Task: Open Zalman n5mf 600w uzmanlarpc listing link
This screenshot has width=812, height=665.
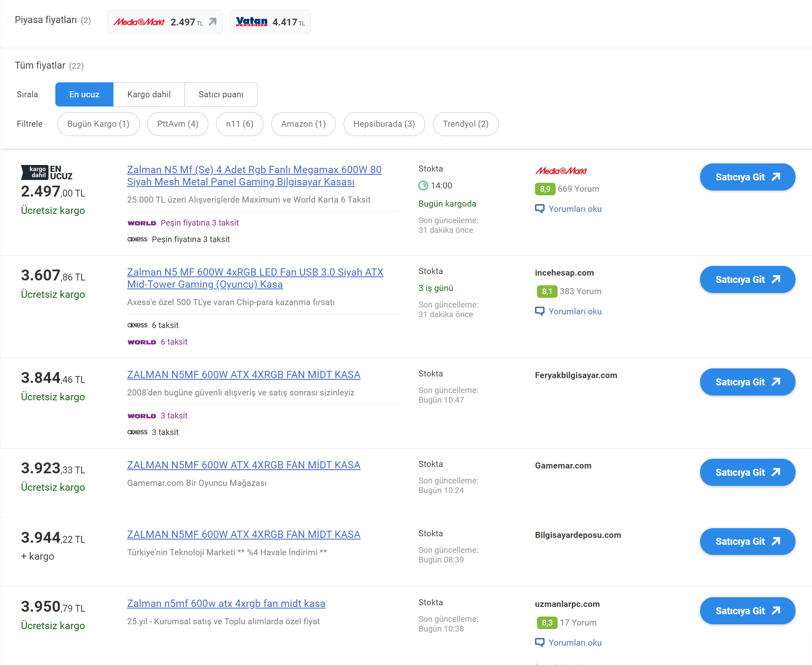Action: coord(226,603)
